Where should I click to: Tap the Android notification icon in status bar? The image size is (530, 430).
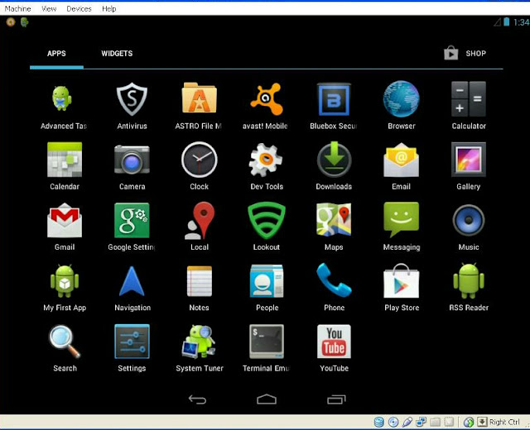(x=24, y=22)
